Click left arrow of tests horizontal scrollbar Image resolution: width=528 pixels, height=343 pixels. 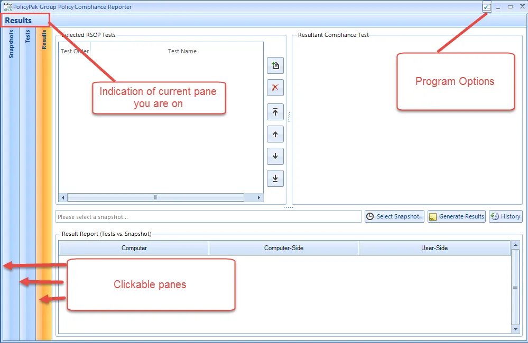[63, 197]
